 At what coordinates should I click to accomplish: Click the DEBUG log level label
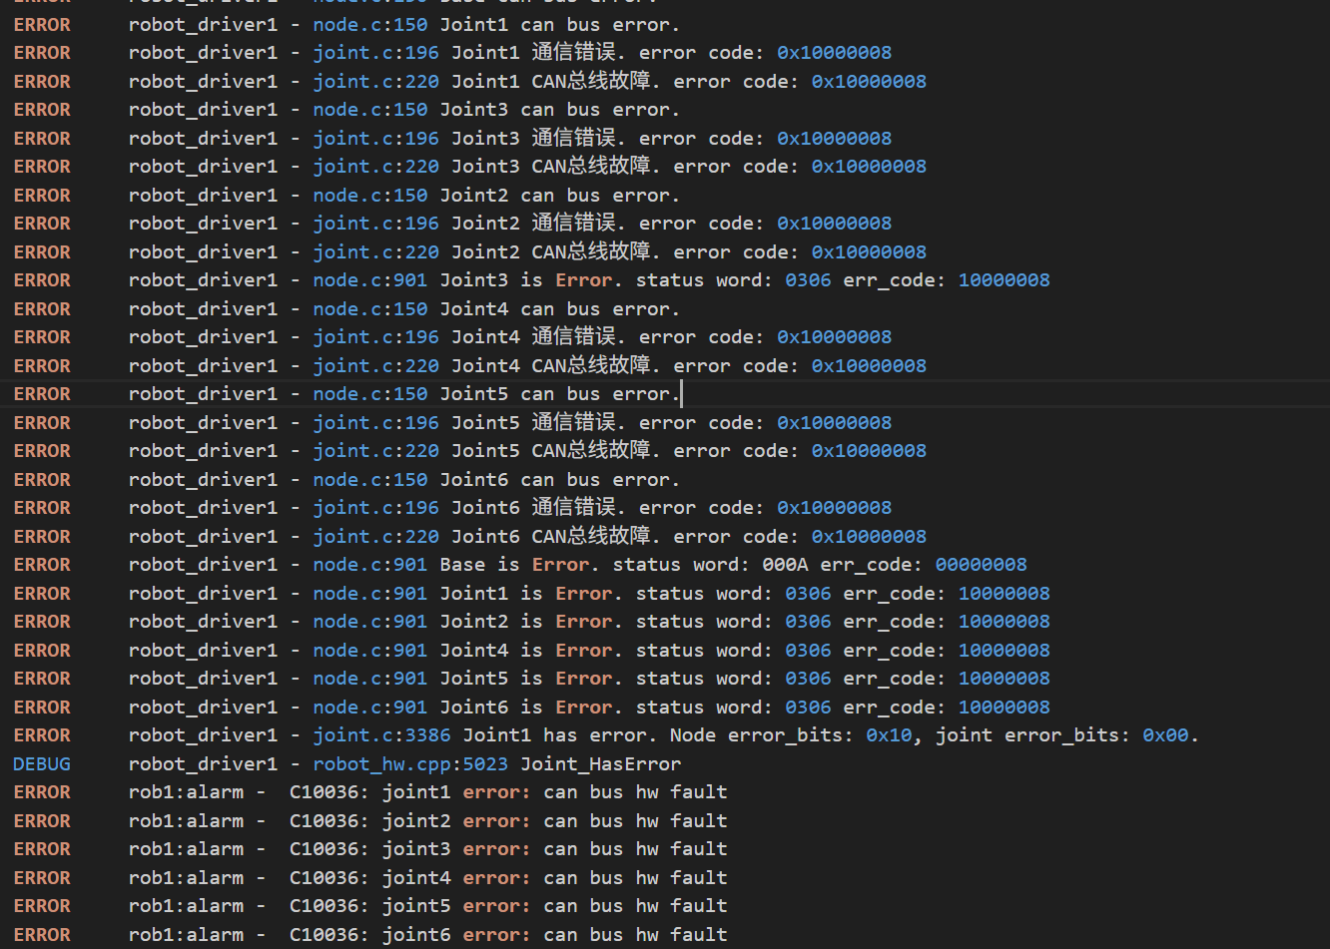point(42,764)
